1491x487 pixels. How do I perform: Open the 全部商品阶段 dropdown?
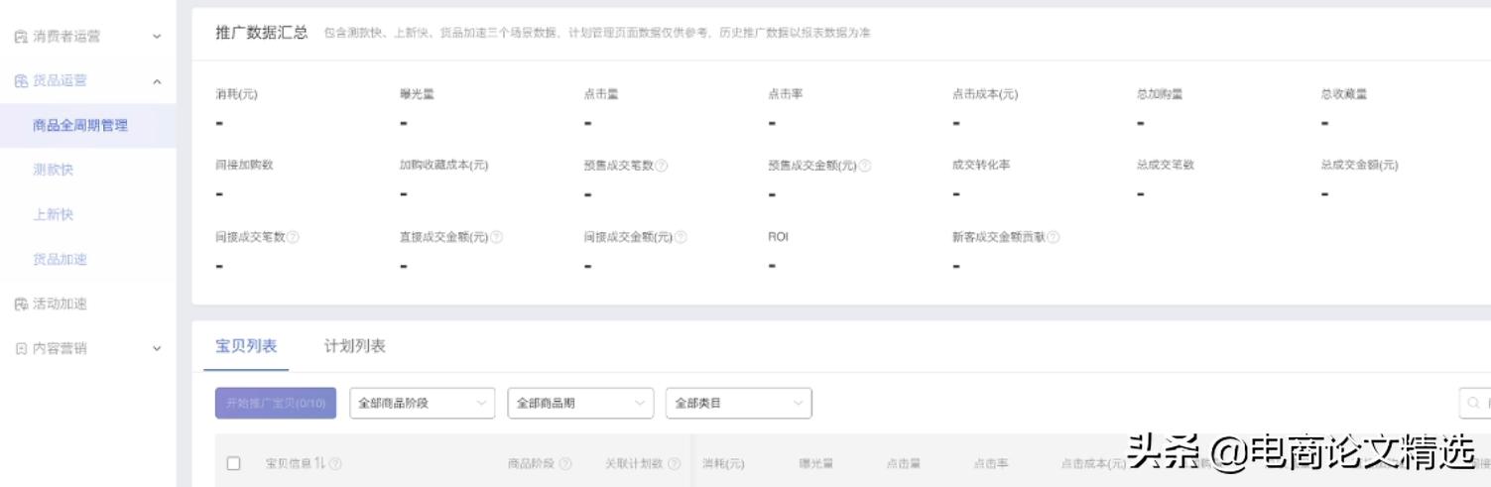(422, 404)
